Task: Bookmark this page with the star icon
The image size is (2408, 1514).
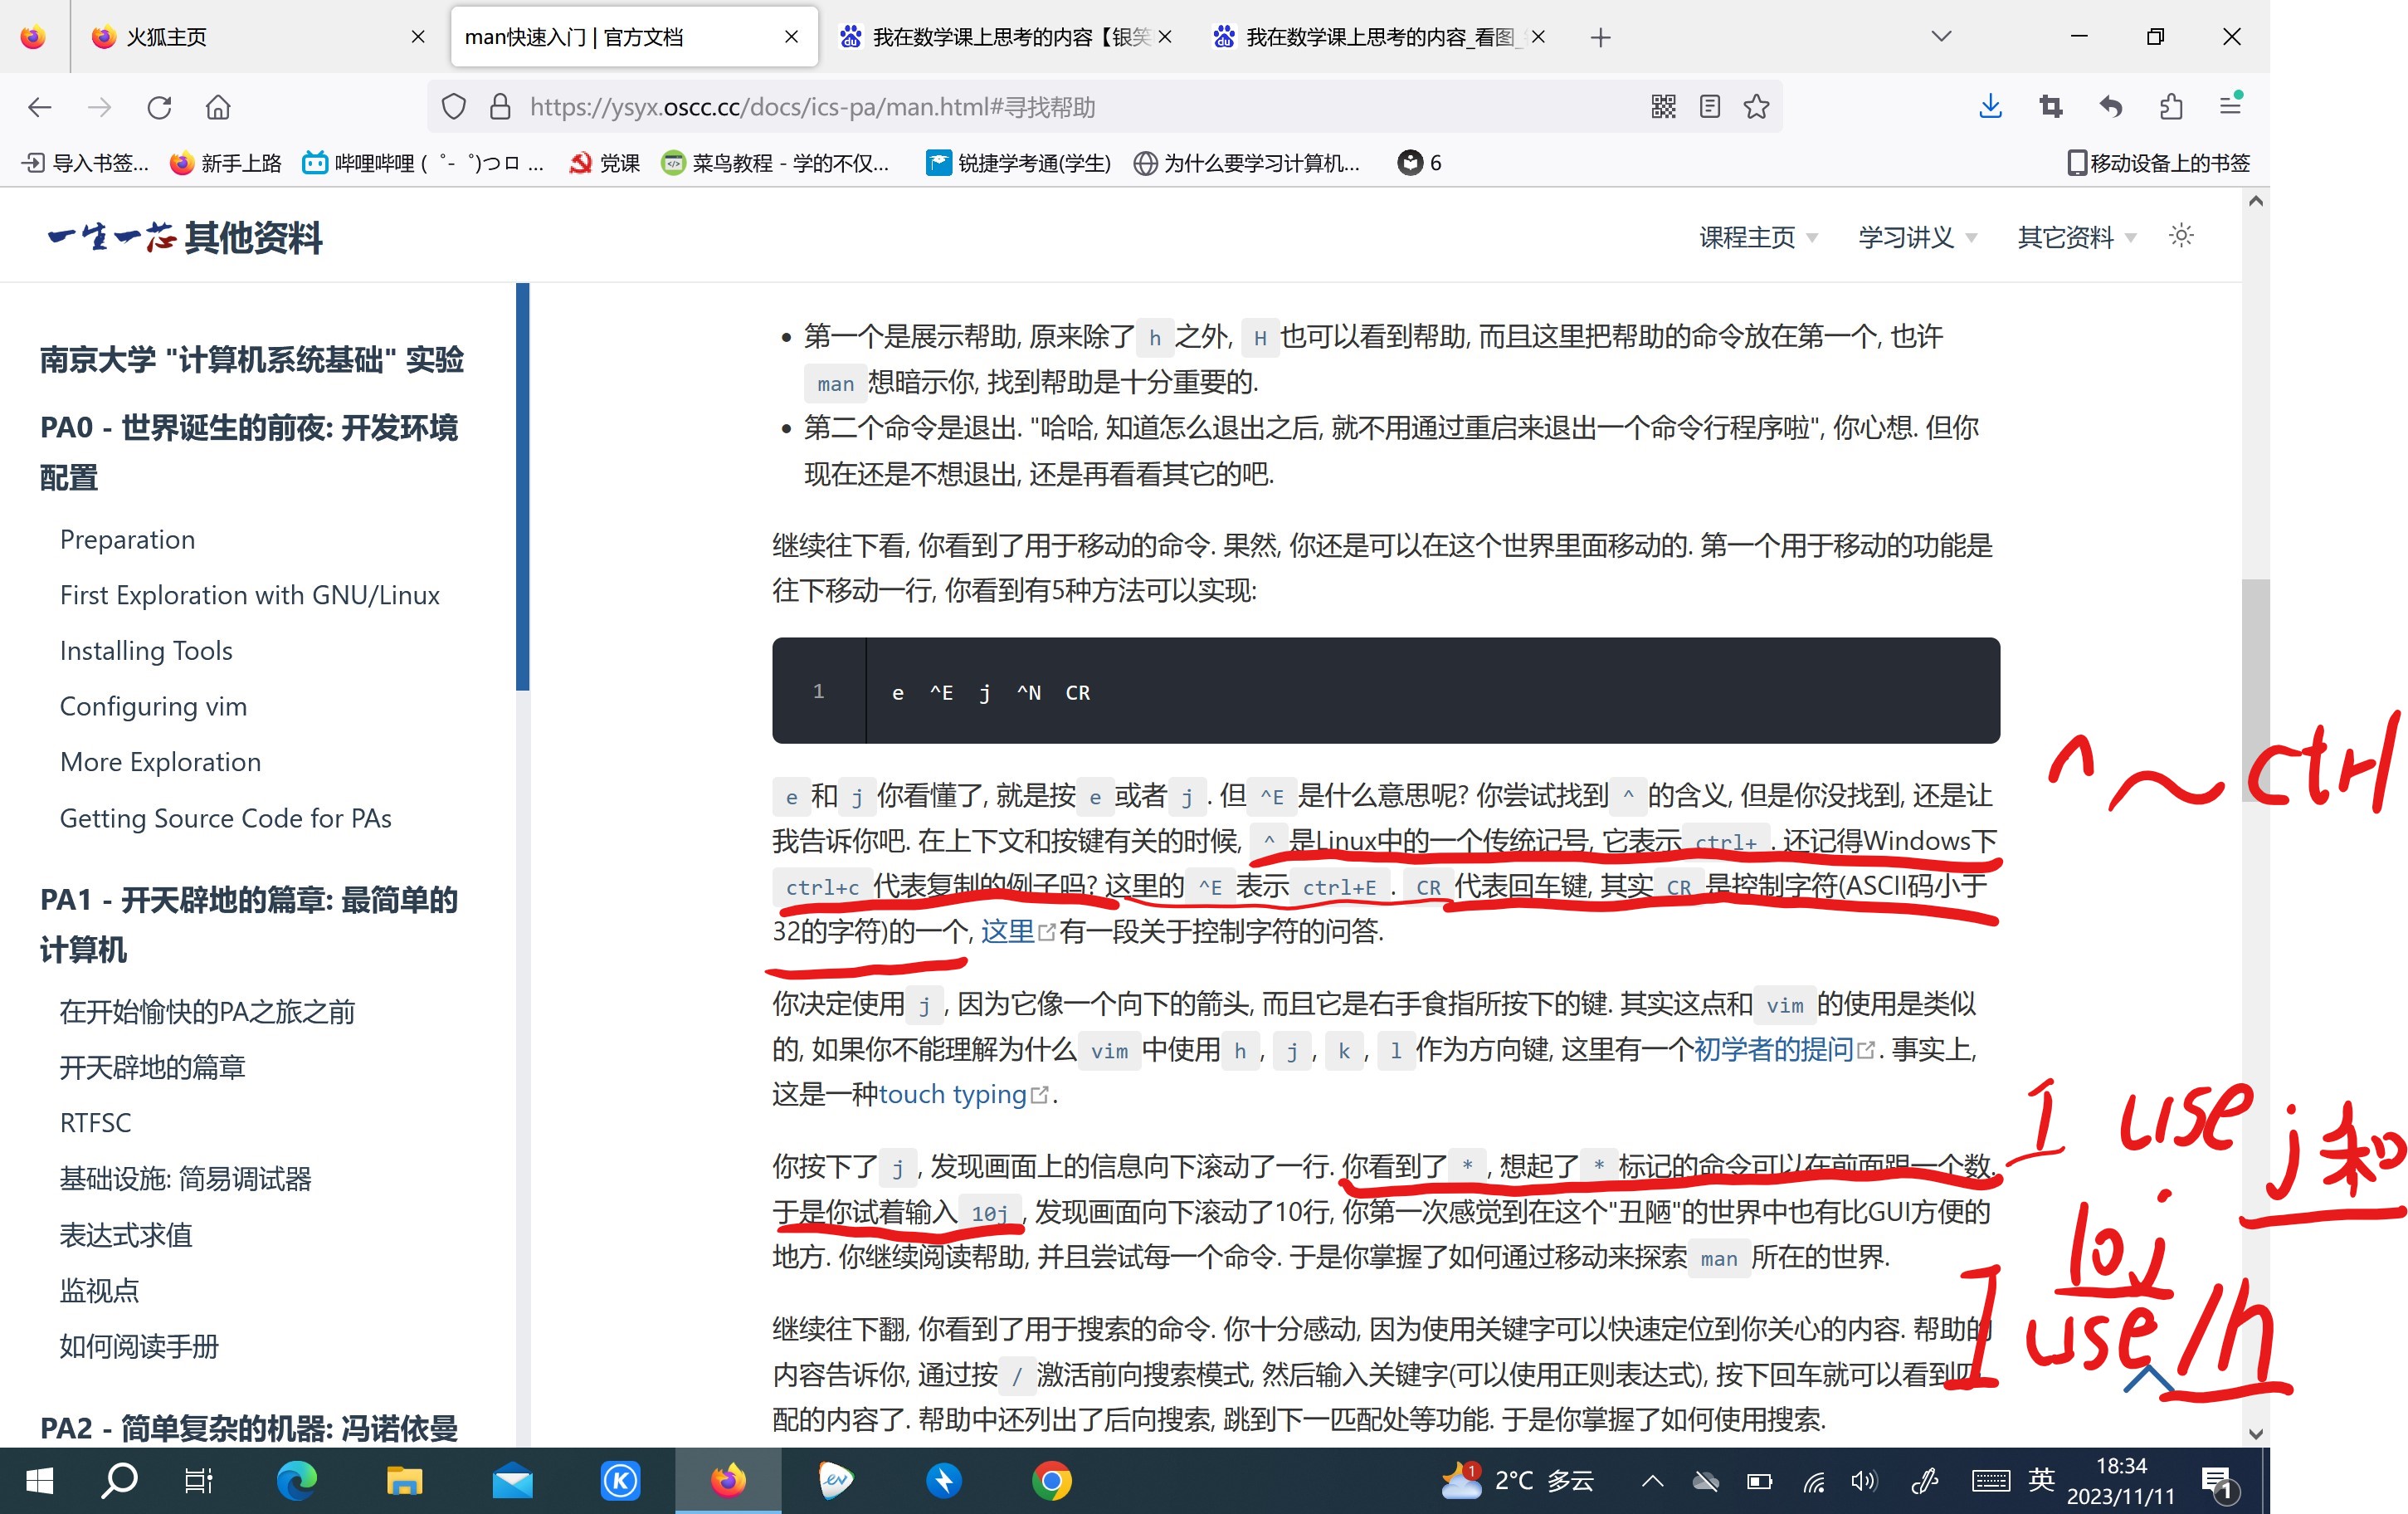Action: (1757, 107)
